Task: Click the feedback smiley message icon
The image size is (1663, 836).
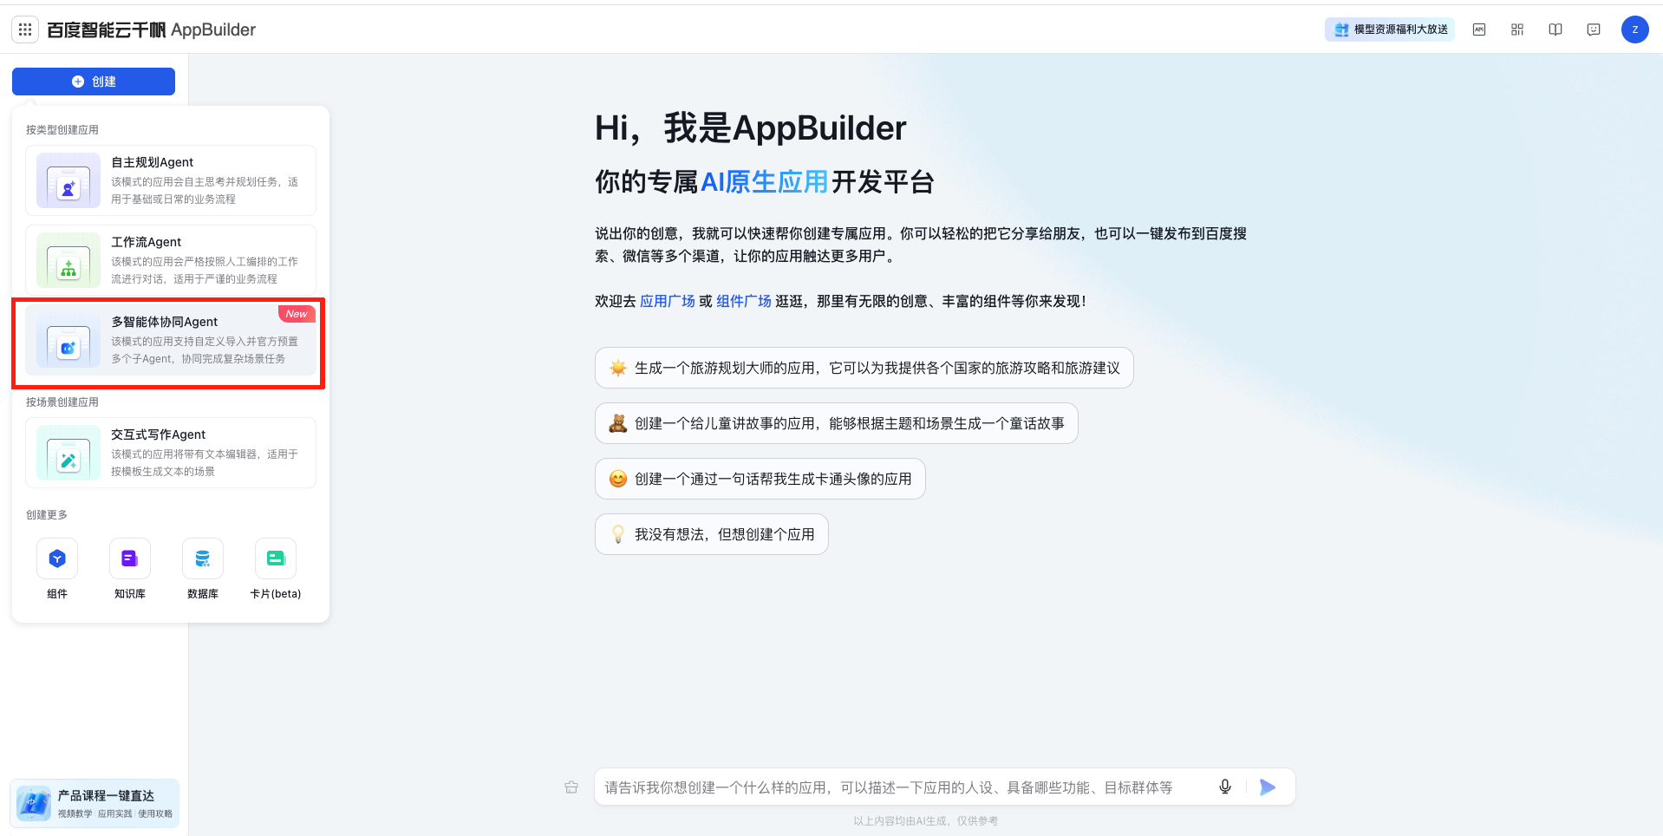Action: tap(1594, 29)
